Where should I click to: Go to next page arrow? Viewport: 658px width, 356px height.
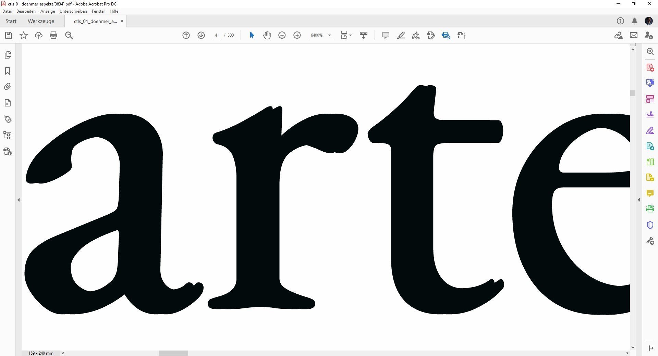tap(201, 35)
